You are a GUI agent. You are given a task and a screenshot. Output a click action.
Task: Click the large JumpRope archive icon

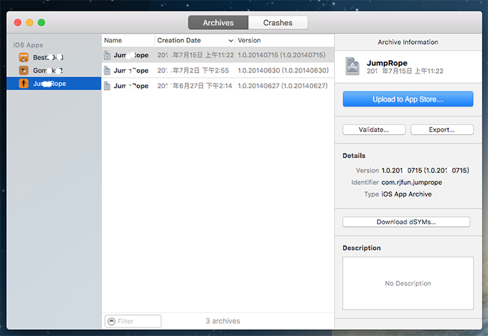pyautogui.click(x=352, y=66)
